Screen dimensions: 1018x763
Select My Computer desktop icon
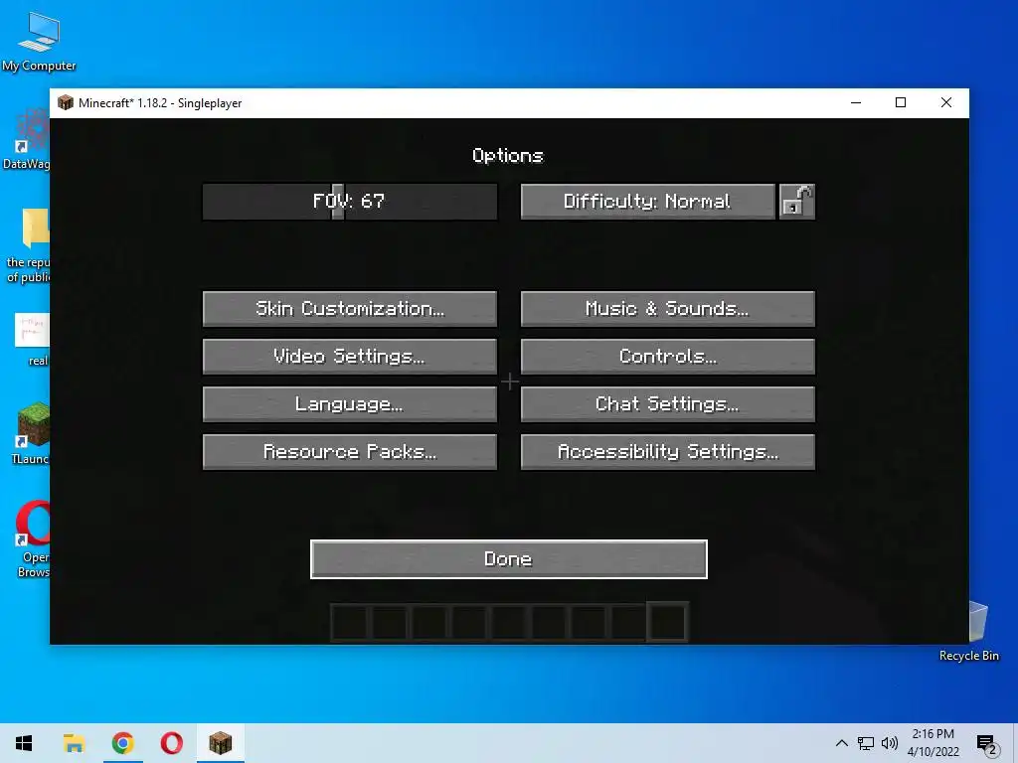[39, 42]
